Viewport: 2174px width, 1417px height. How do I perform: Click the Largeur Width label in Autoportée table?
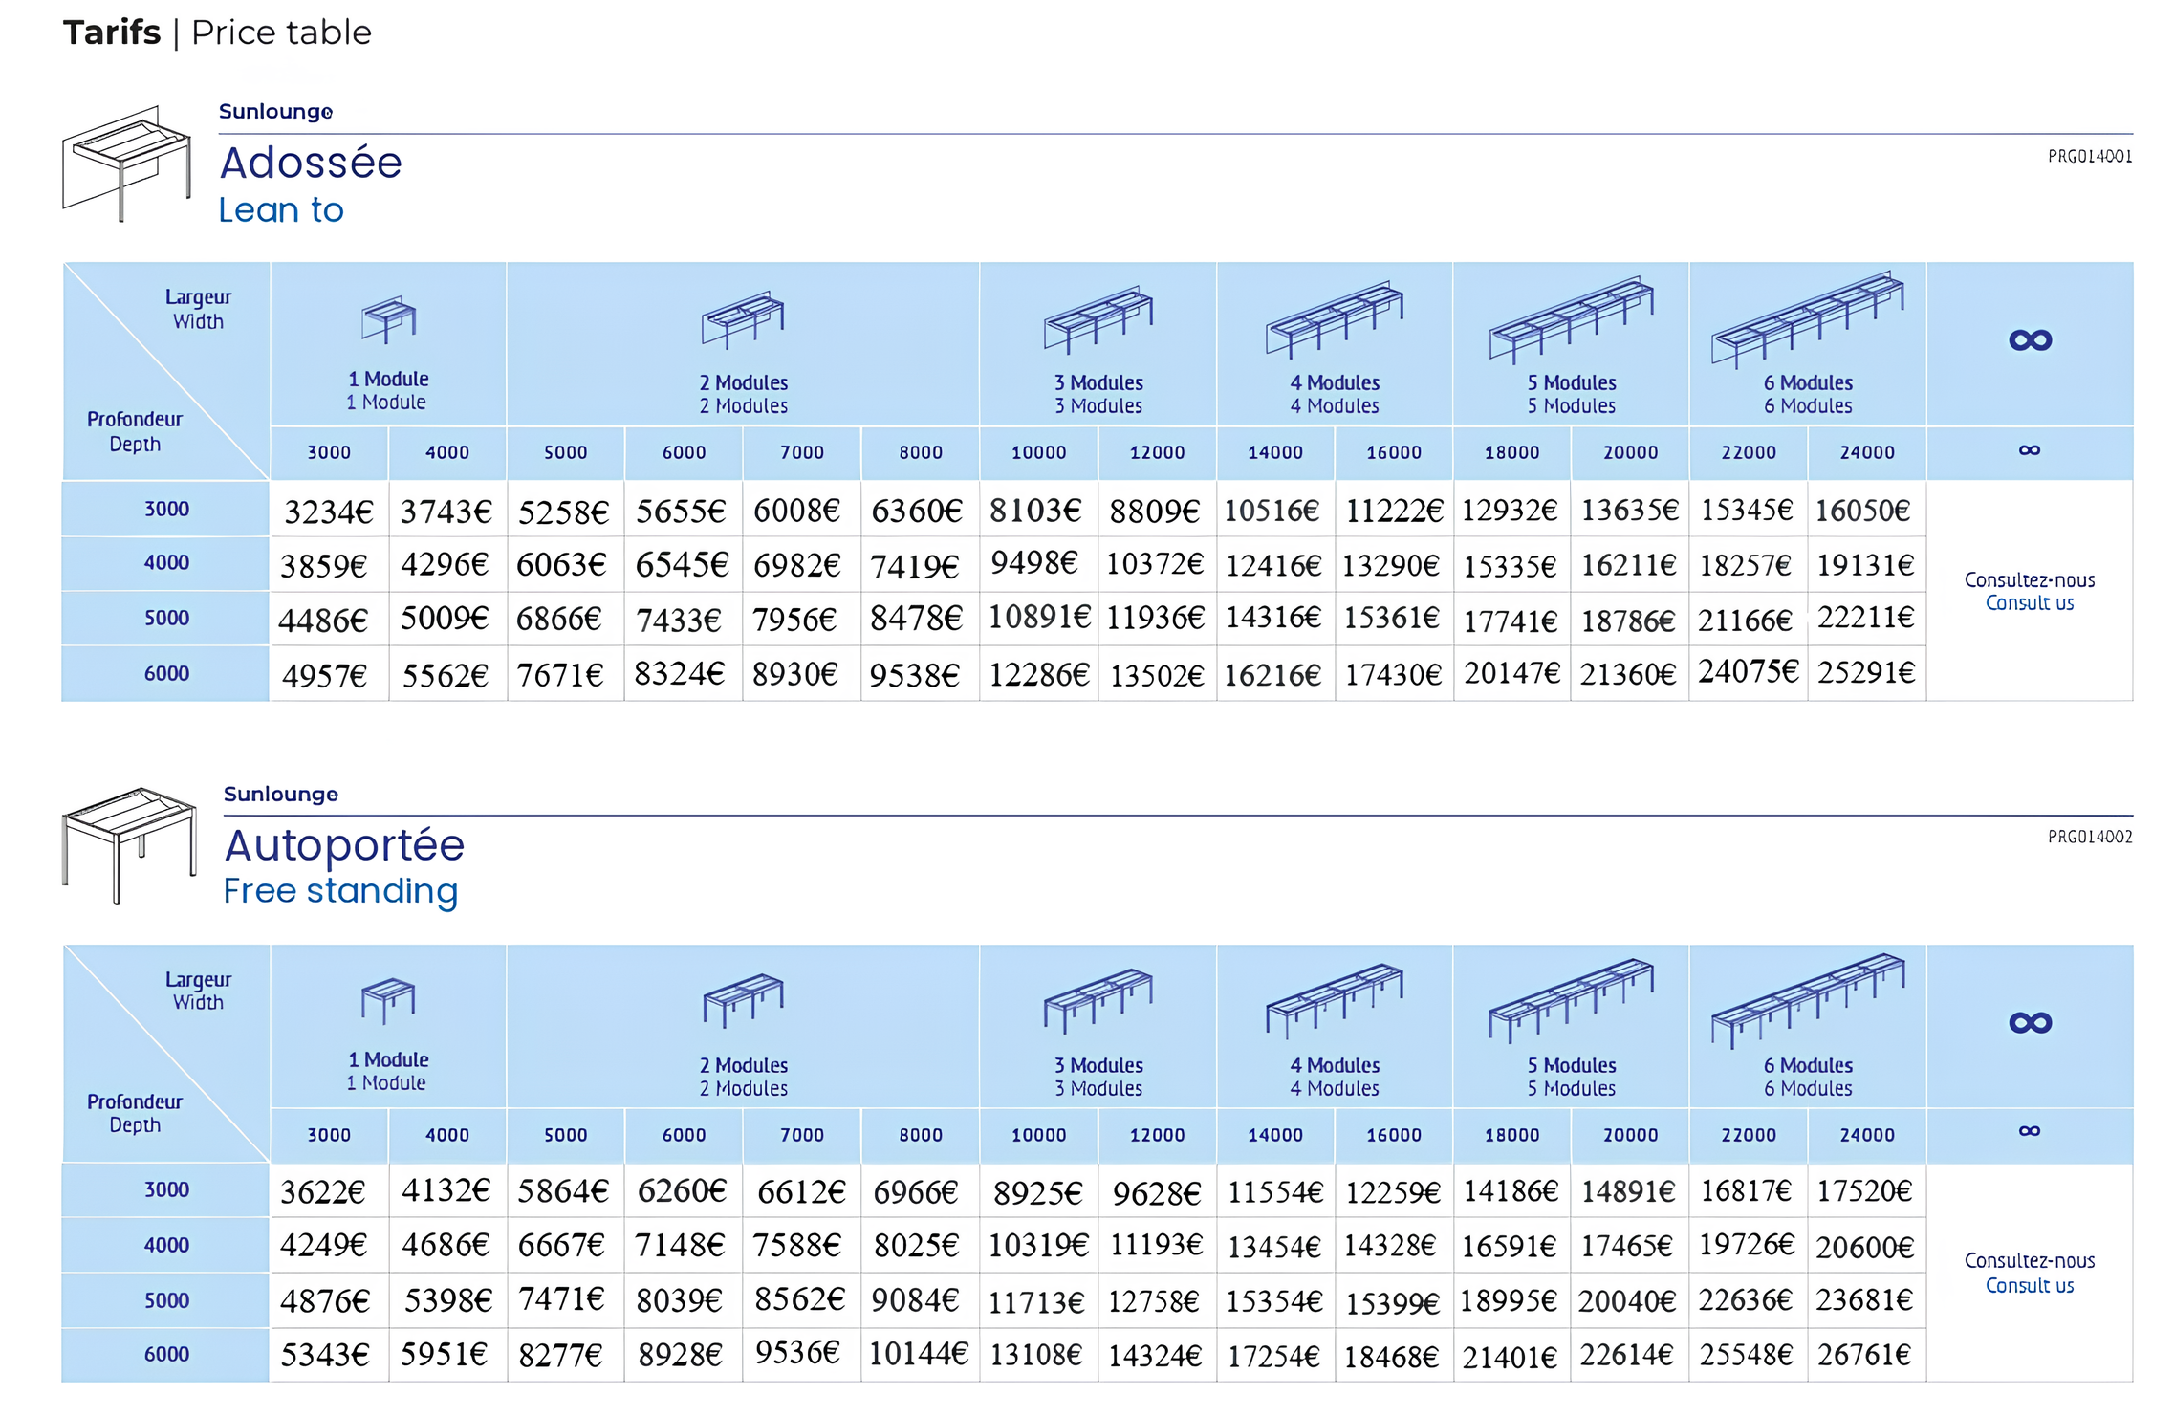(198, 992)
